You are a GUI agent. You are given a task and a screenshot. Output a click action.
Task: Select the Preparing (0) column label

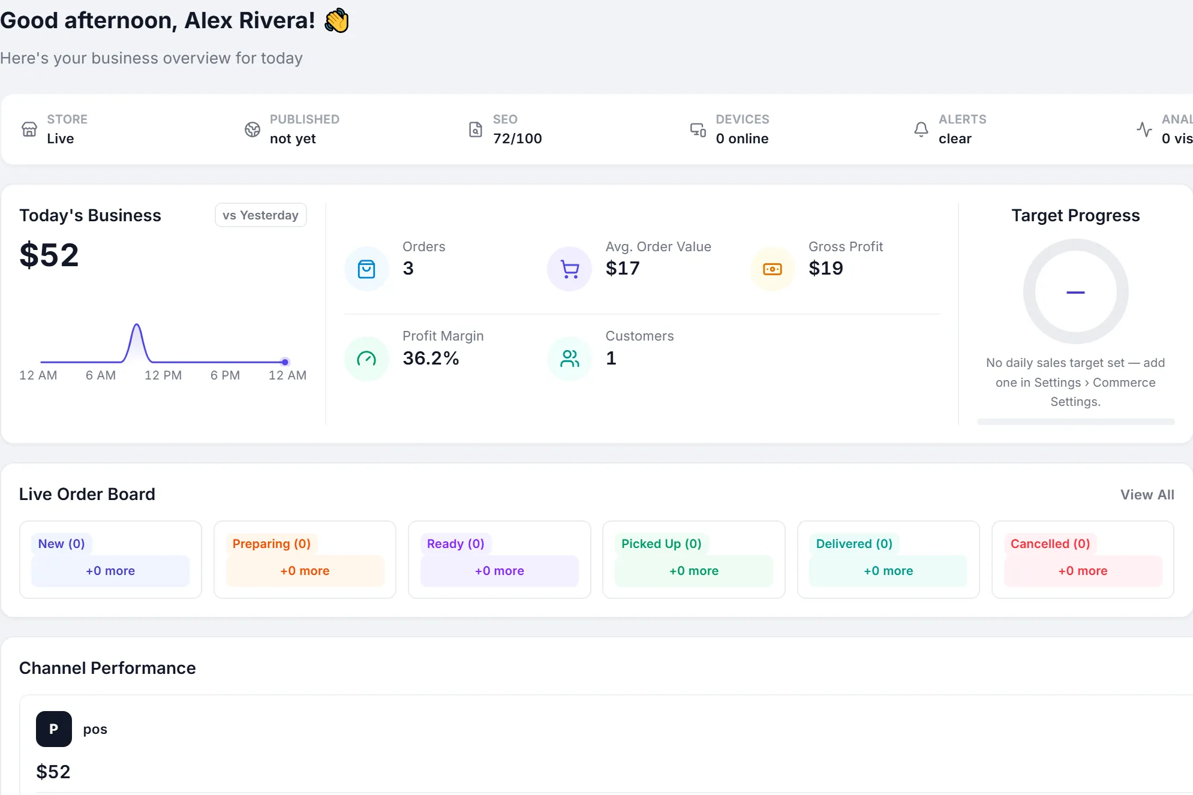click(272, 544)
